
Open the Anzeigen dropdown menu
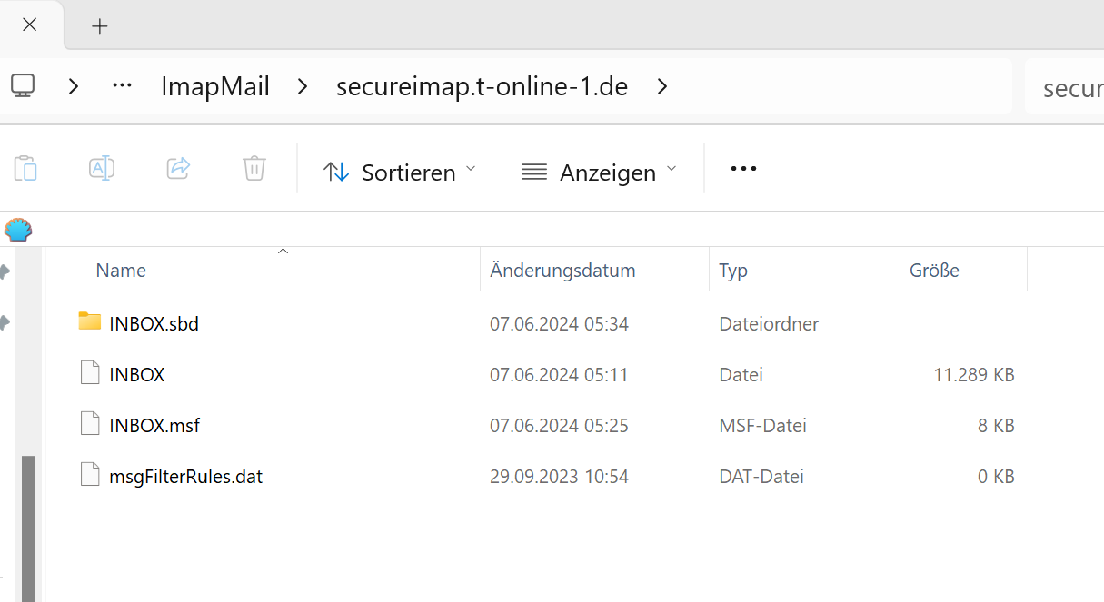click(599, 172)
